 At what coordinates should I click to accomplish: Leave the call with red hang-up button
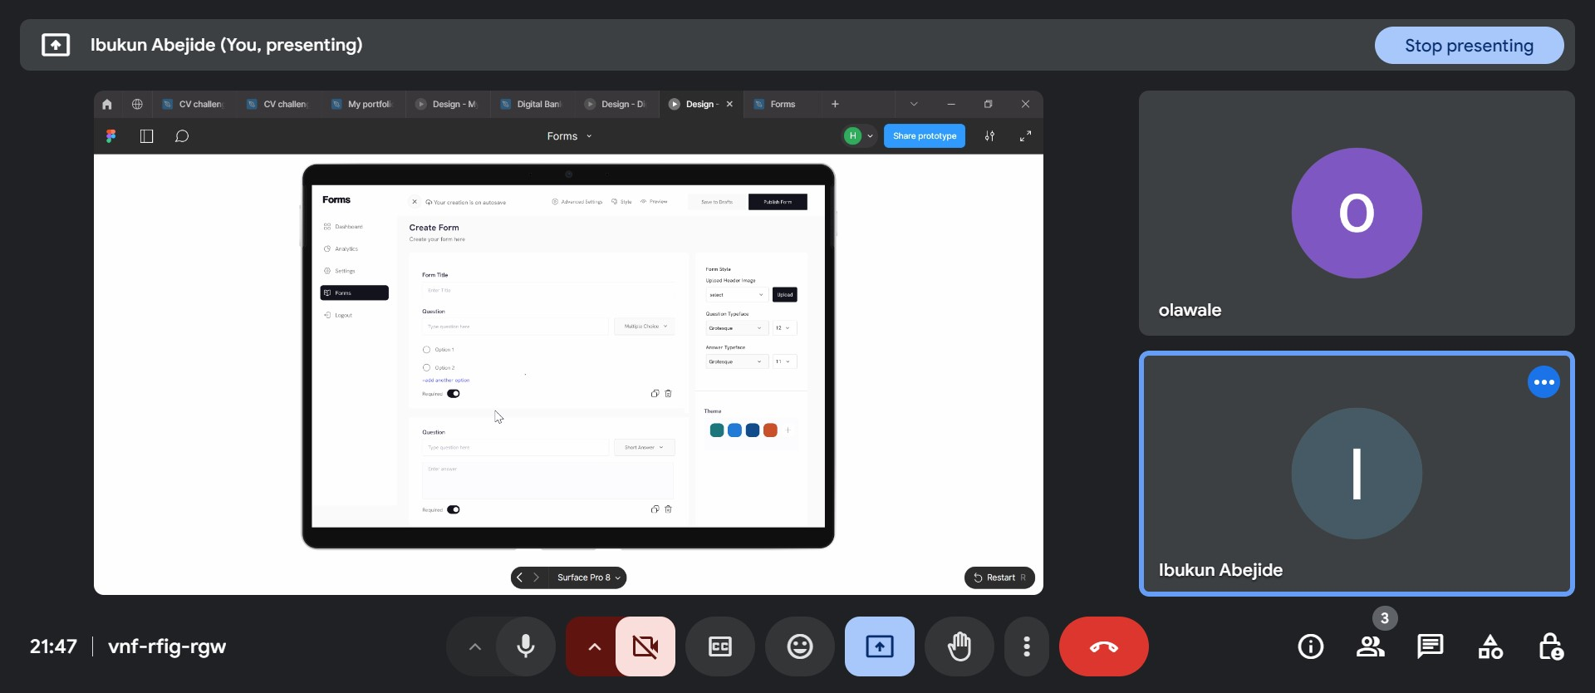pos(1103,646)
